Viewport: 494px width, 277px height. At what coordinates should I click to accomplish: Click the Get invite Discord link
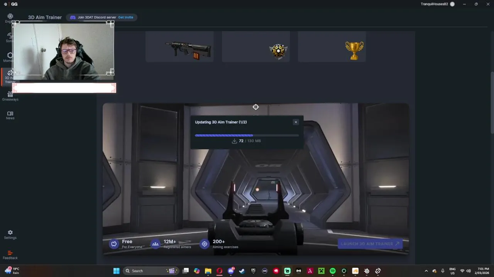pos(125,17)
